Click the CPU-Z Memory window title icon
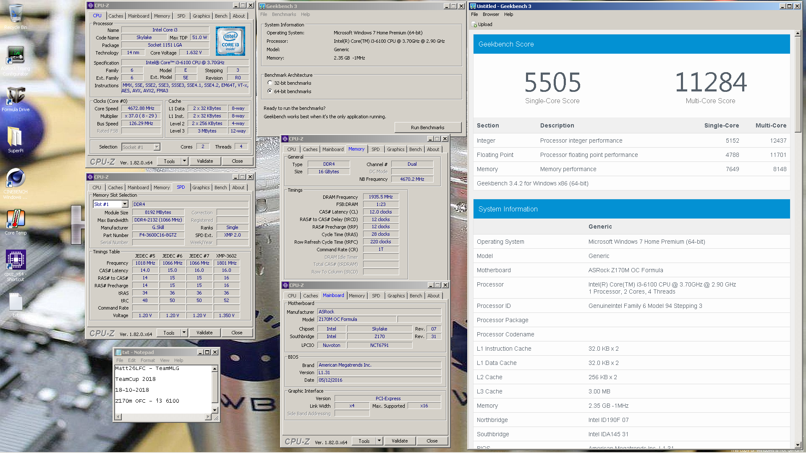The width and height of the screenshot is (806, 453). (x=285, y=139)
